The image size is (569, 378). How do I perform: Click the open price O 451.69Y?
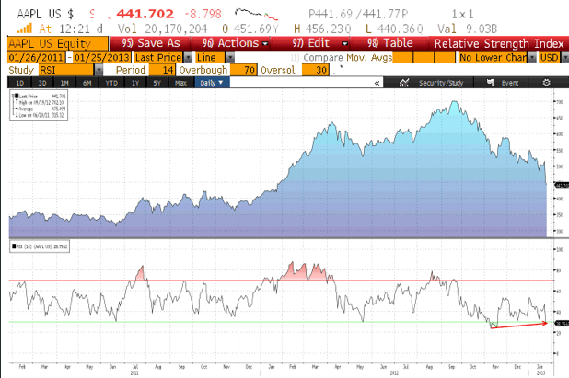tap(250, 29)
